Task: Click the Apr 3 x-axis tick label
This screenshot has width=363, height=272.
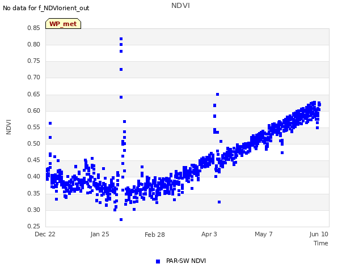Action: [x=209, y=234]
